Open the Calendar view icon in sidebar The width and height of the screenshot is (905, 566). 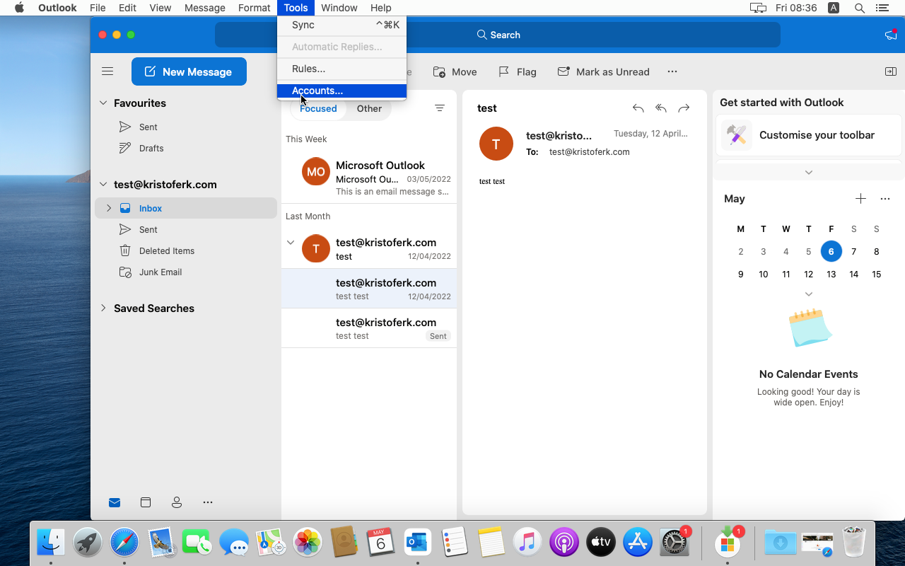(146, 502)
